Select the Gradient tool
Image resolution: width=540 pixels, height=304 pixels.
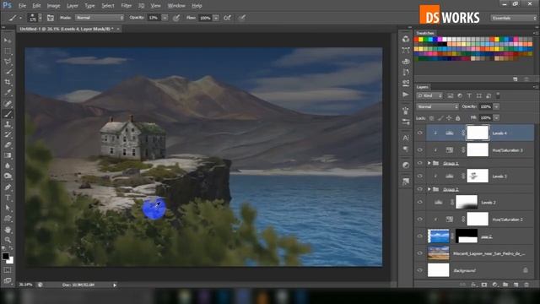coord(8,155)
